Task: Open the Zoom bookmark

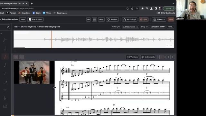Action: 37,13
